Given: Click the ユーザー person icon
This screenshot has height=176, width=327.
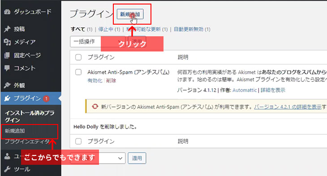Looking at the screenshot, I should pyautogui.click(x=7, y=156).
